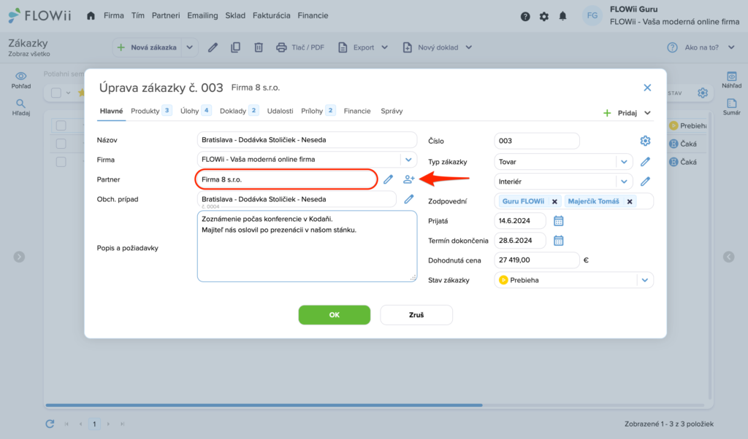Click the Nová zákazka button

click(148, 47)
